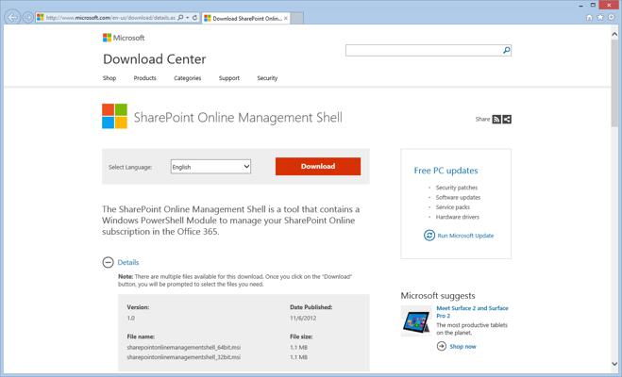Open the Categories menu
The height and width of the screenshot is (377, 622).
point(187,78)
